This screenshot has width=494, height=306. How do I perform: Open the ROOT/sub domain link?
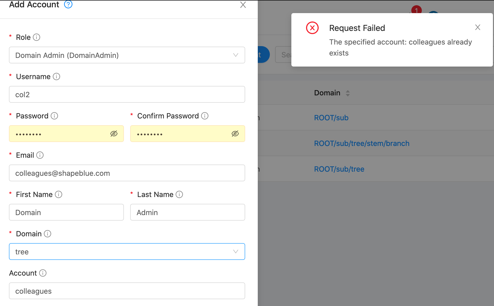pyautogui.click(x=331, y=118)
